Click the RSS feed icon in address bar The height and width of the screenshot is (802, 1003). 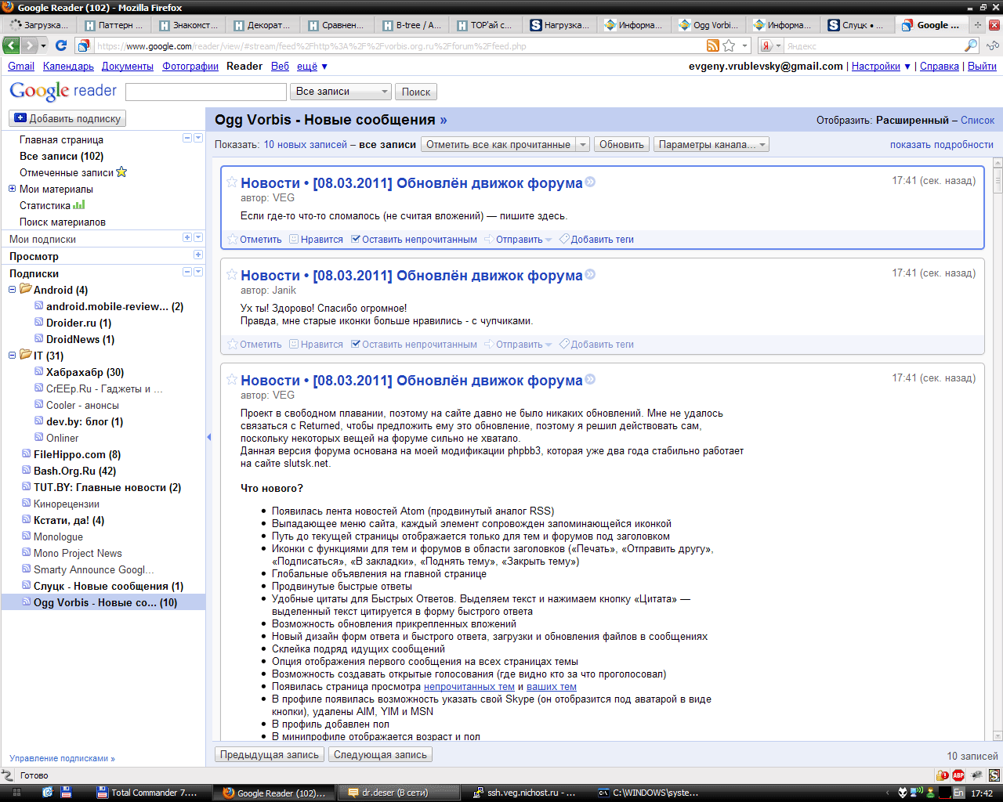[712, 46]
